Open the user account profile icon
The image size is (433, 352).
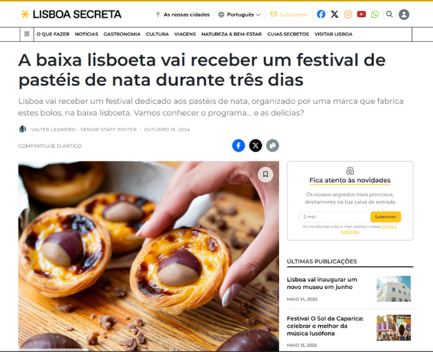pyautogui.click(x=403, y=14)
